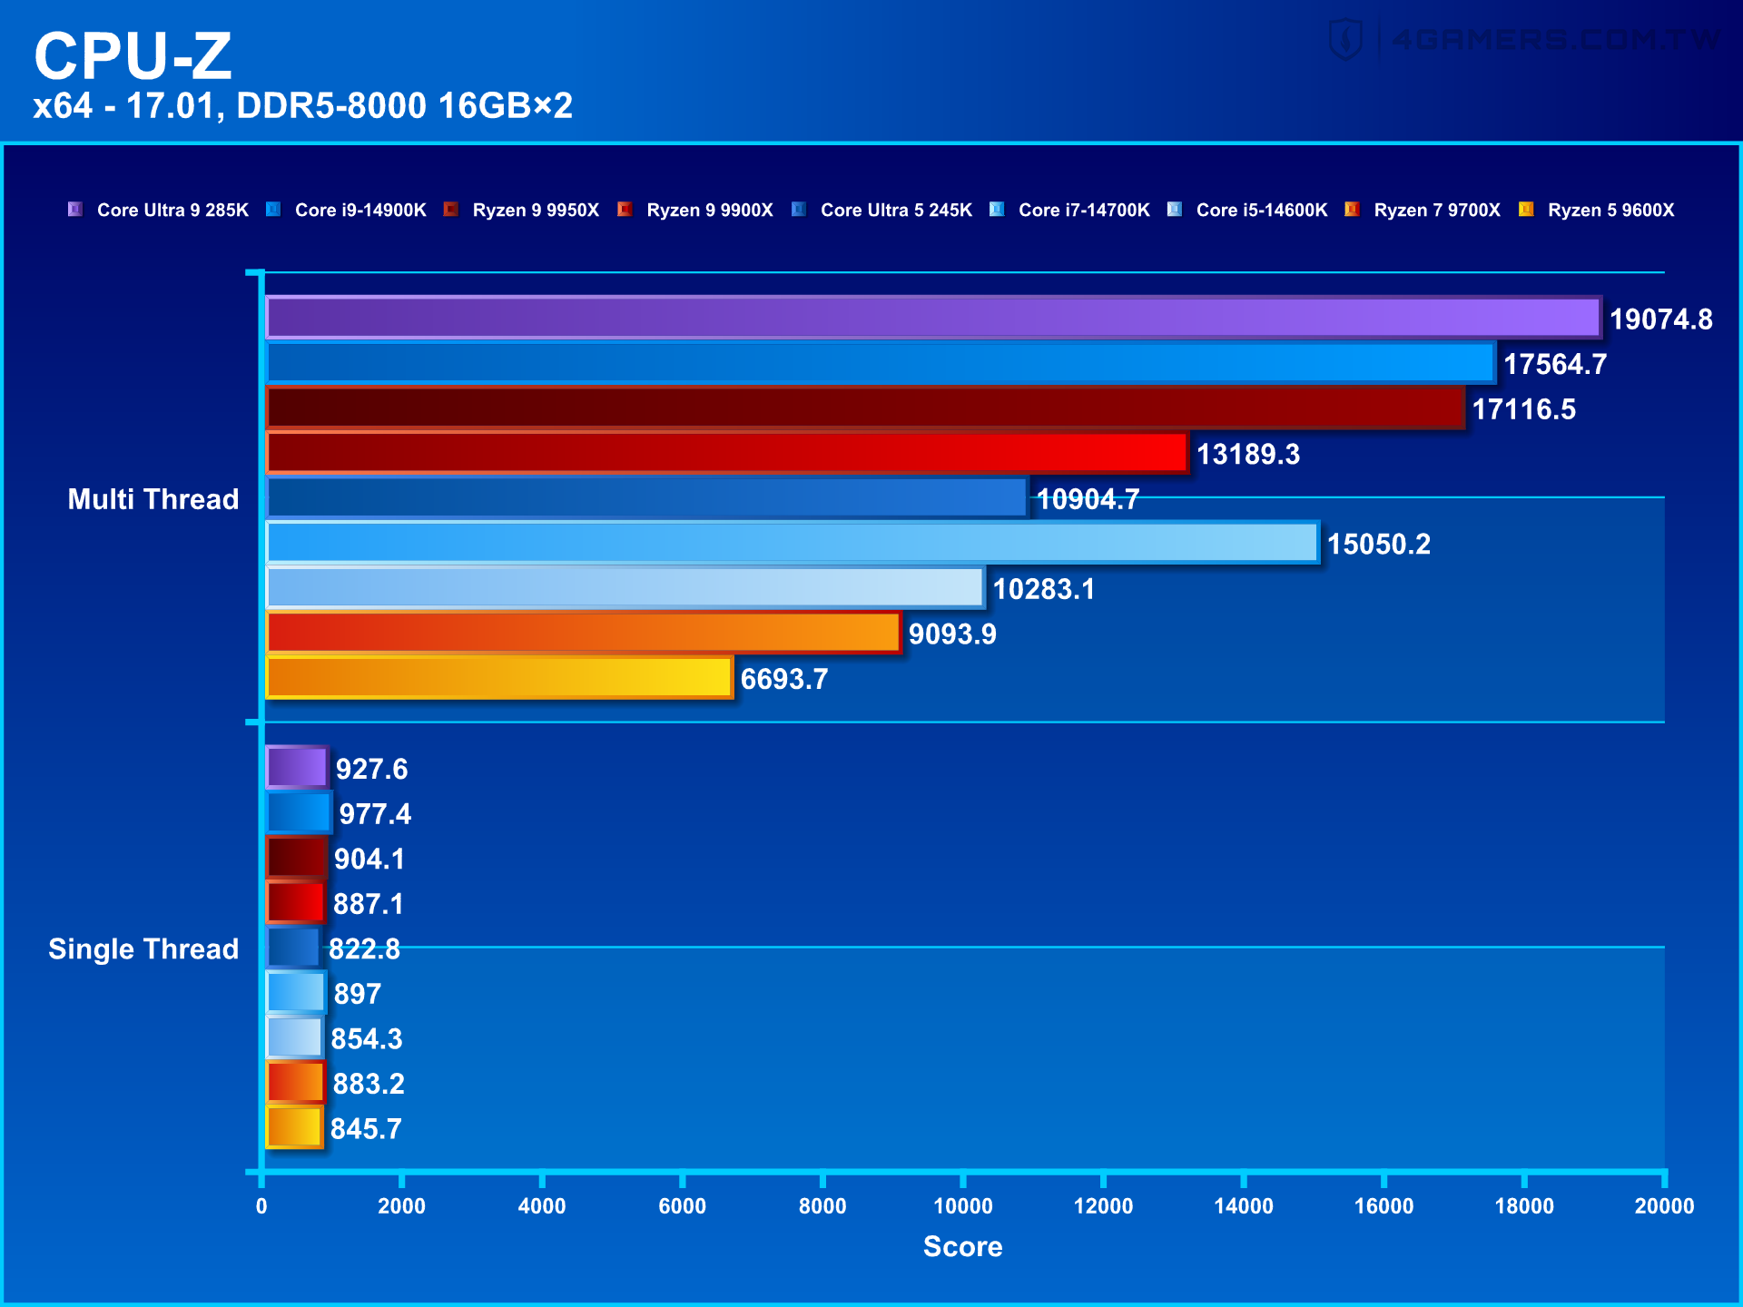Click the Core i9-14900K legend swatch
This screenshot has height=1307, width=1743.
click(x=273, y=210)
